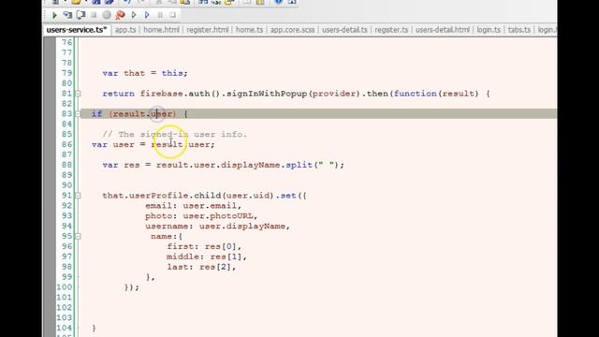Click 'function' keyword on line 81
The image size is (599, 337).
click(416, 94)
